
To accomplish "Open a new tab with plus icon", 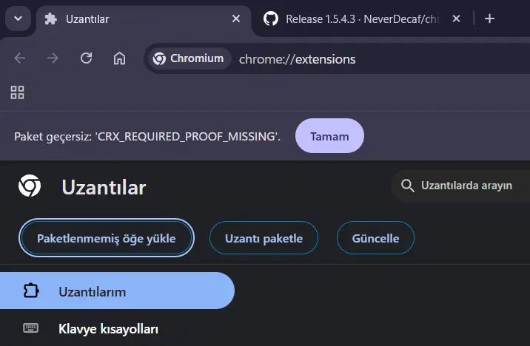I will coord(489,18).
